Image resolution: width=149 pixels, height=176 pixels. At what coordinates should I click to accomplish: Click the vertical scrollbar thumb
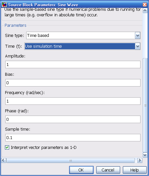[x=145, y=105]
